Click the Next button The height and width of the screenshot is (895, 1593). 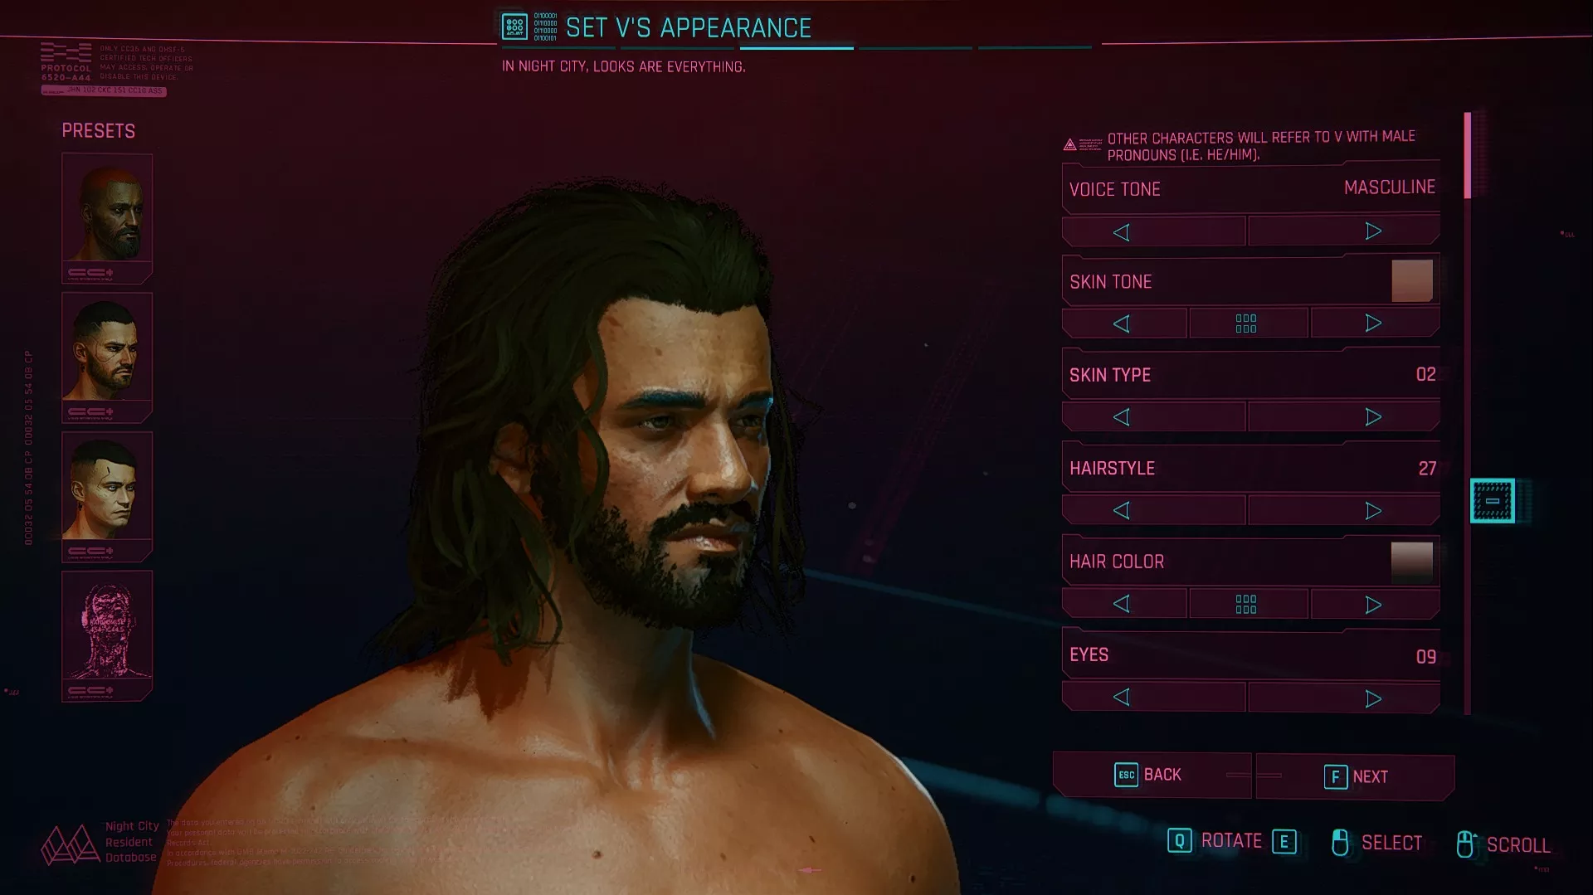(1355, 776)
